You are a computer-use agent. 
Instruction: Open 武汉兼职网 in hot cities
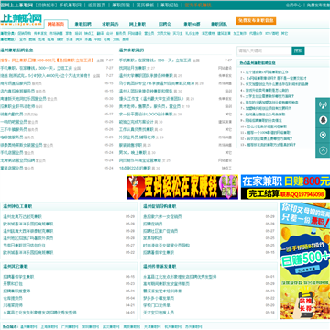click(111, 326)
